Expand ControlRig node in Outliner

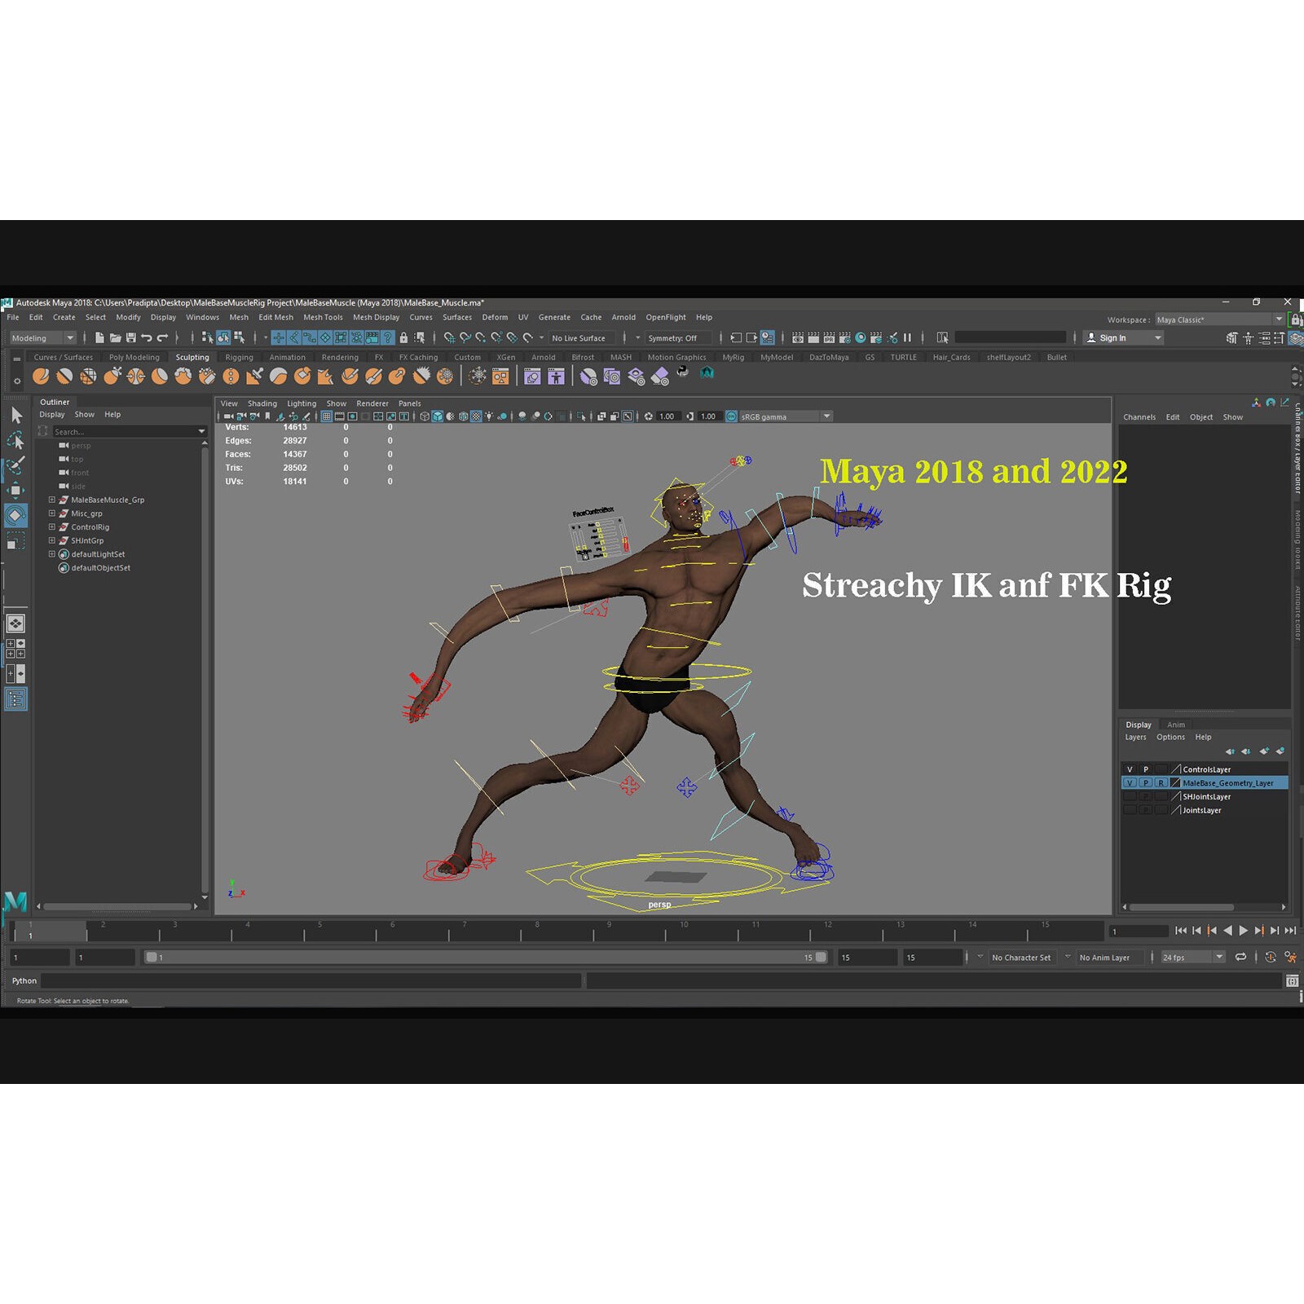pos(52,526)
